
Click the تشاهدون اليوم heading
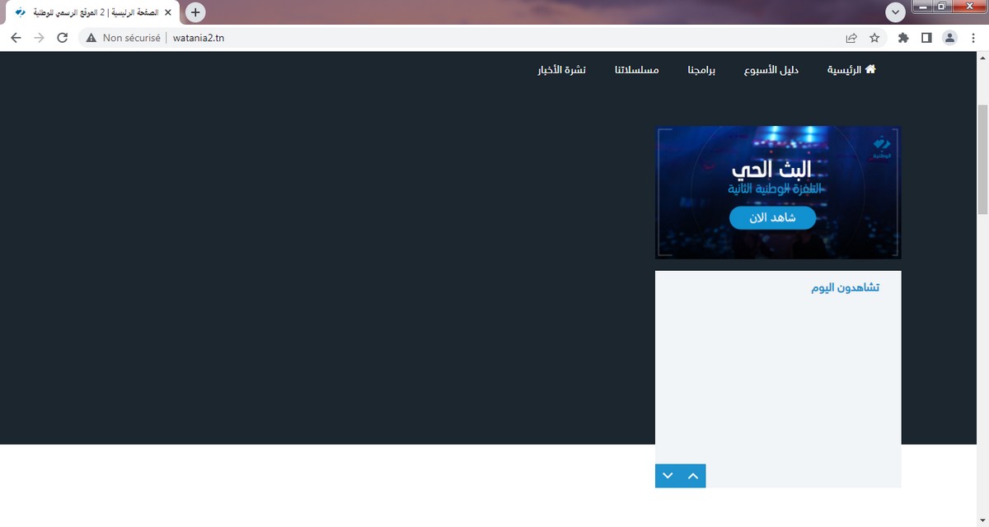pyautogui.click(x=845, y=287)
